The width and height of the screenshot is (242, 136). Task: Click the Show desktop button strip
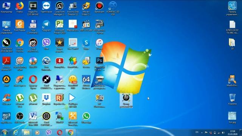[241, 133]
